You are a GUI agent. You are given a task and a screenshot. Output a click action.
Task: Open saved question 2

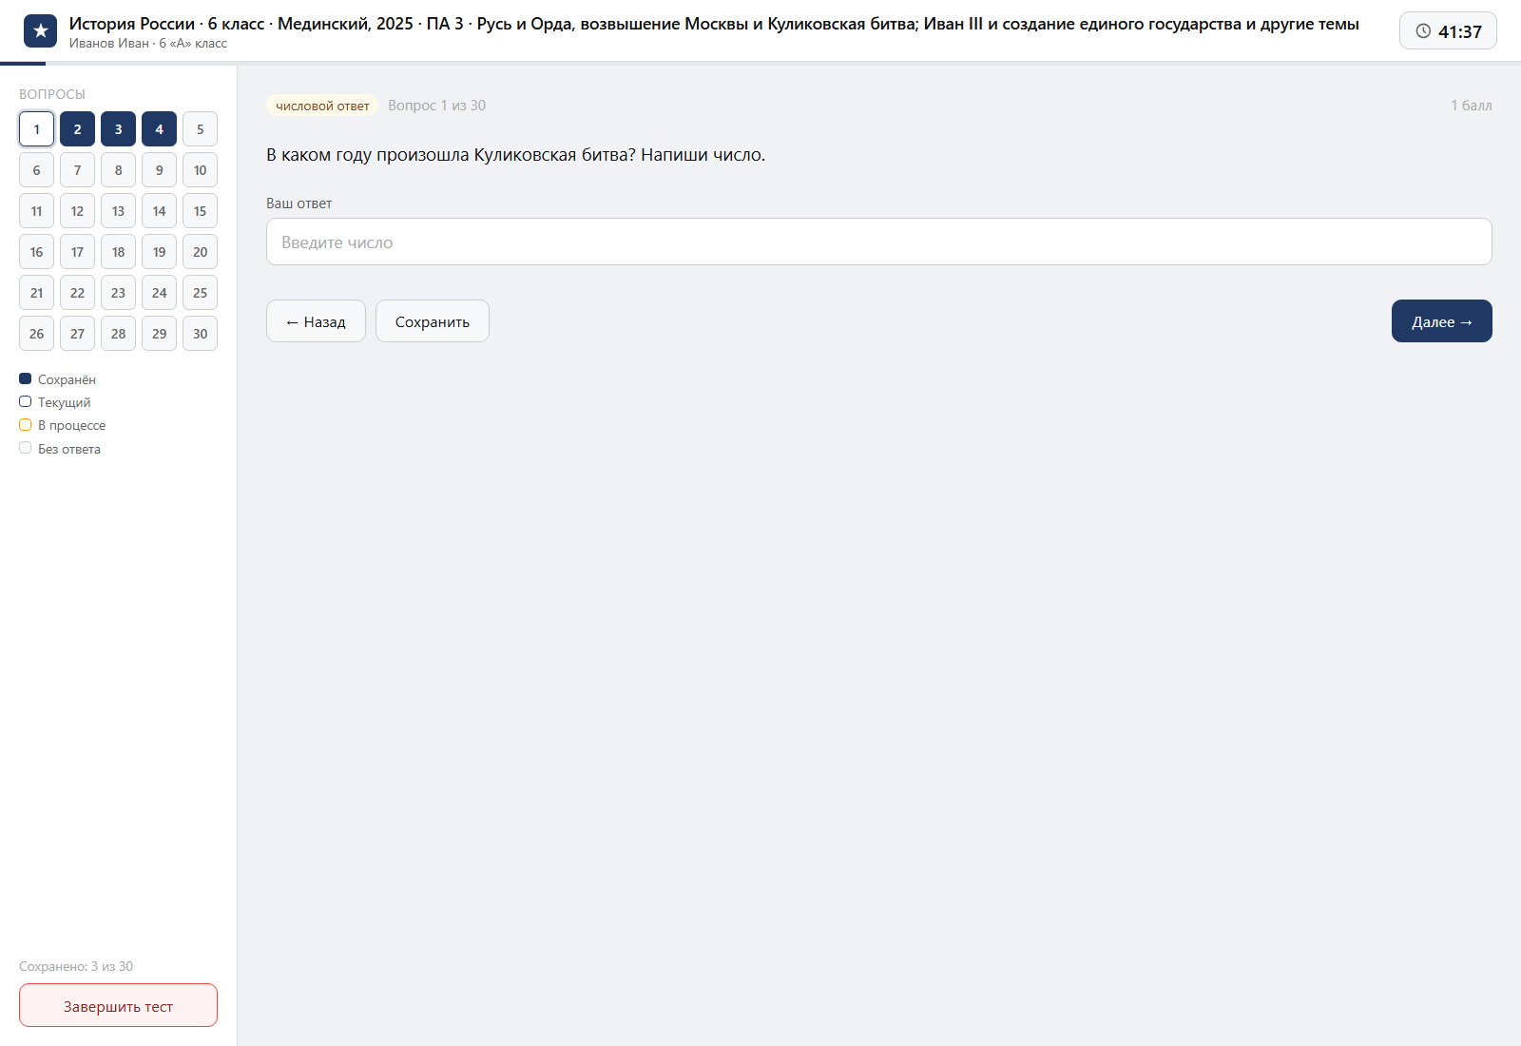click(77, 129)
